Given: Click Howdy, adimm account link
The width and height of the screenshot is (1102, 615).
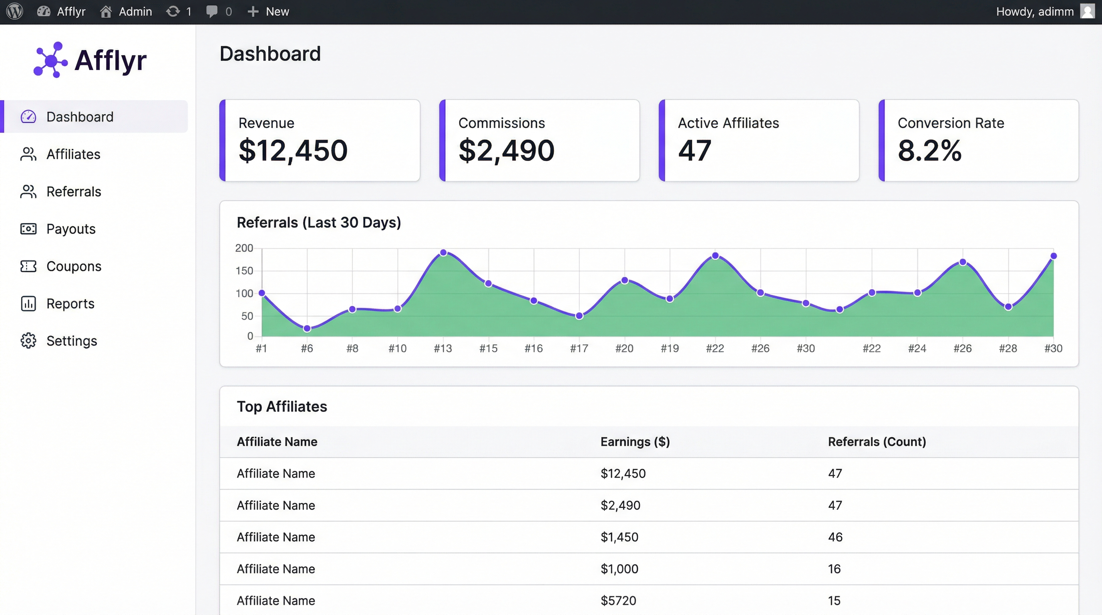Looking at the screenshot, I should (x=1035, y=12).
